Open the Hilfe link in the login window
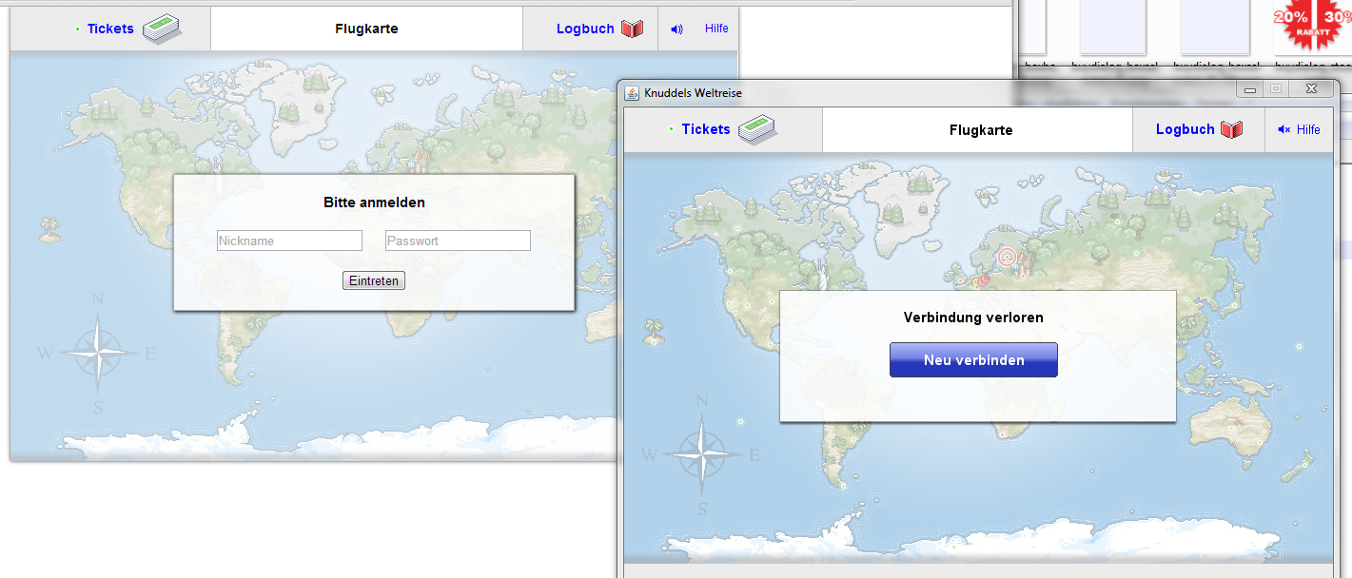Viewport: 1352px width, 578px height. pos(716,29)
